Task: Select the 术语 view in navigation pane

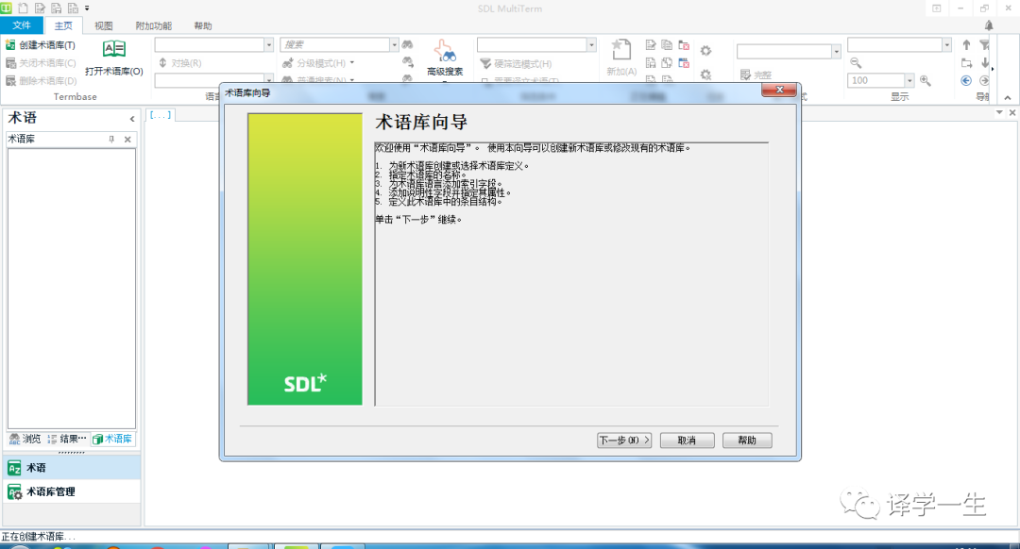Action: click(x=71, y=468)
